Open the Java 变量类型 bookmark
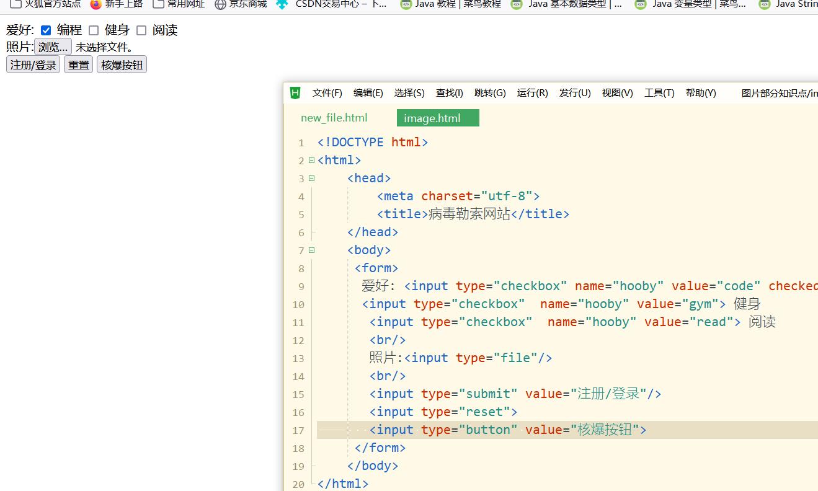This screenshot has width=818, height=491. pyautogui.click(x=690, y=4)
